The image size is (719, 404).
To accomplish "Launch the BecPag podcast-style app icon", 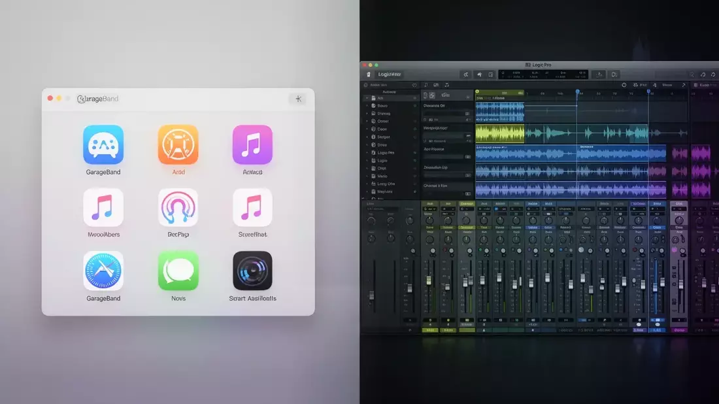I will point(178,207).
